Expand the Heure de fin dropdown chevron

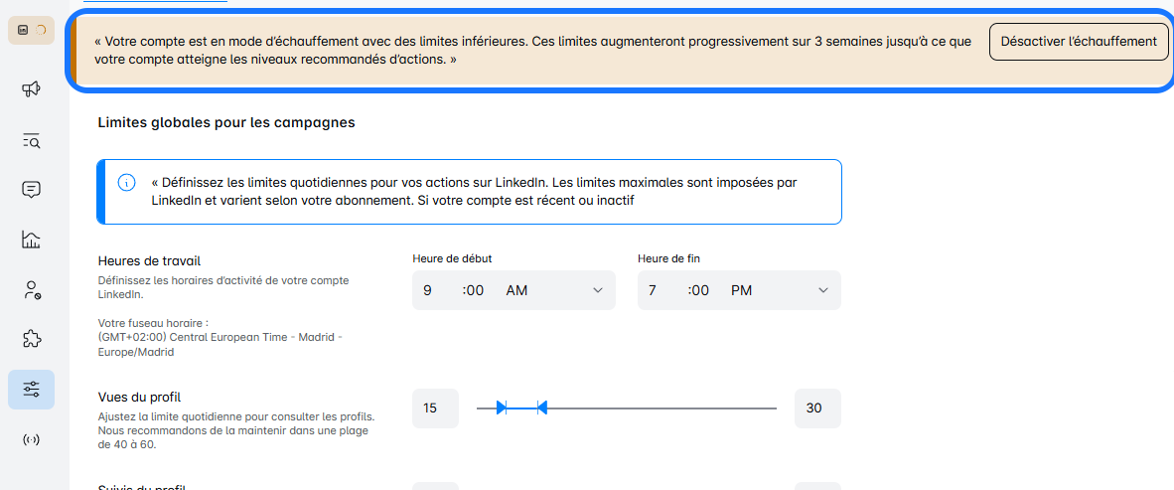823,290
